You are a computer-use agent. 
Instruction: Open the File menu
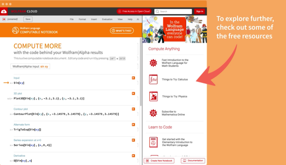[72, 19]
